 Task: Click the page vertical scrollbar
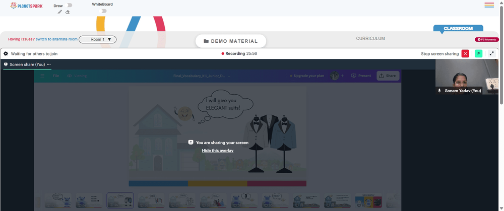[x=501, y=54]
